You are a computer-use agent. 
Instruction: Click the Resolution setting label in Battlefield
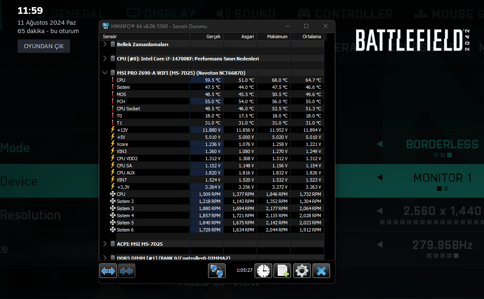pos(31,215)
